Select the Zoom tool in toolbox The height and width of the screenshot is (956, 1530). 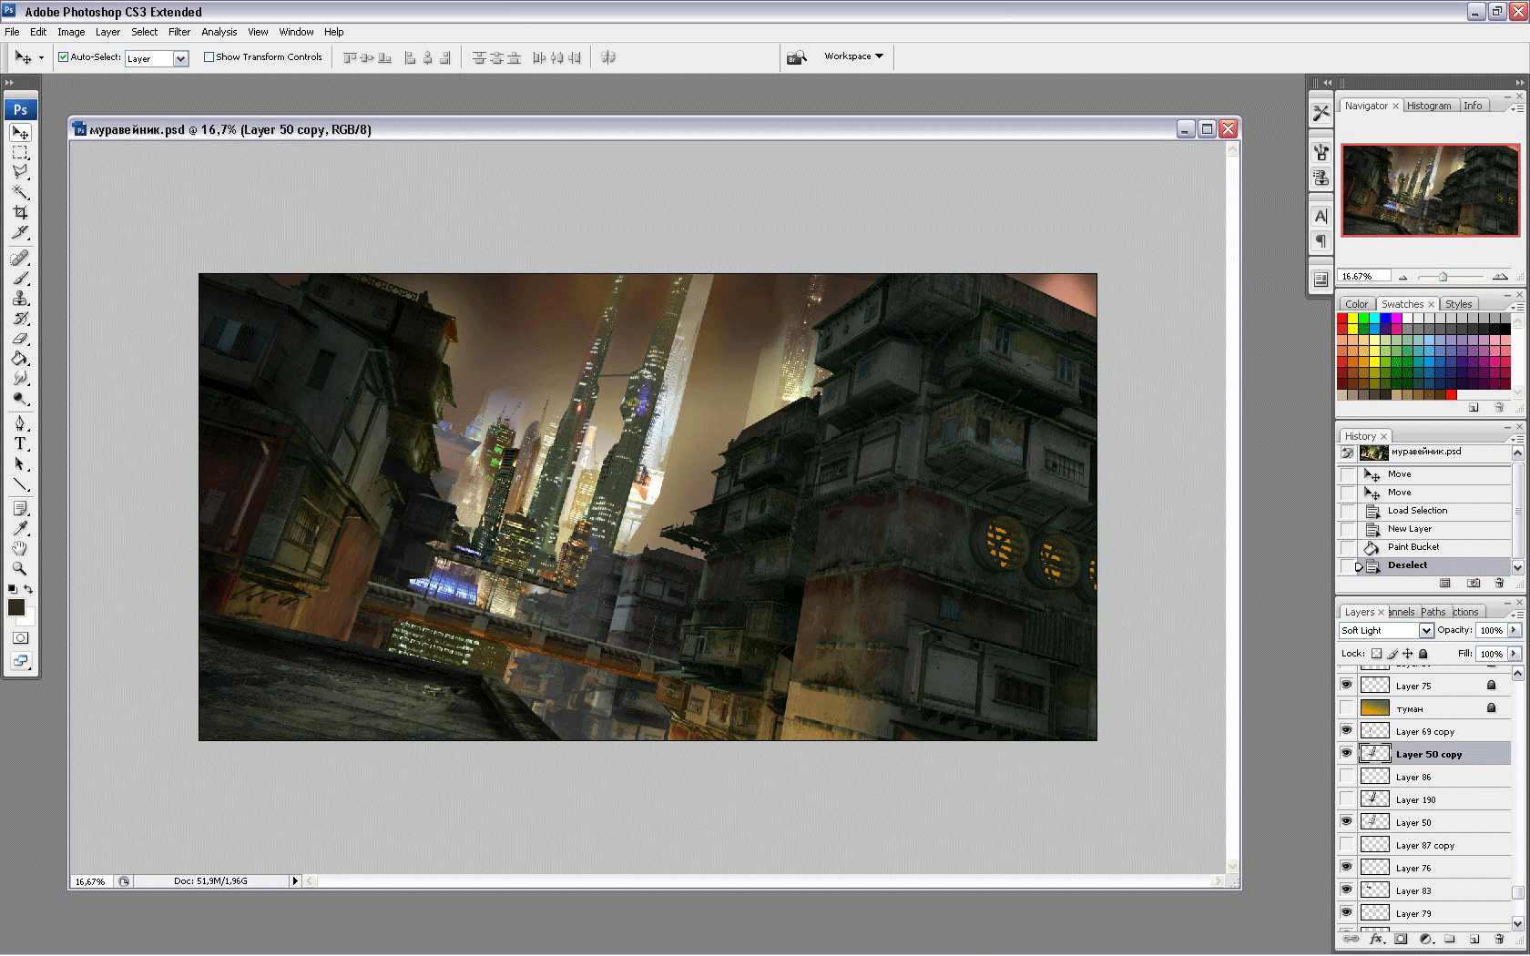click(x=20, y=568)
